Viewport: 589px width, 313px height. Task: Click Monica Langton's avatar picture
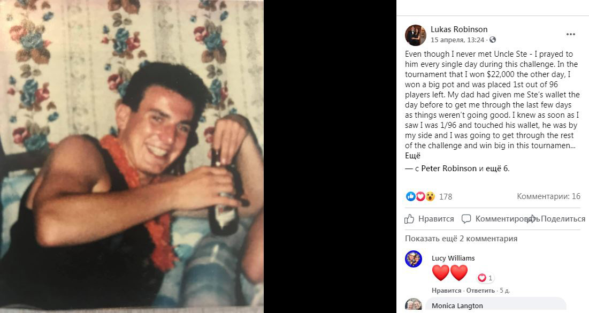[x=414, y=305]
